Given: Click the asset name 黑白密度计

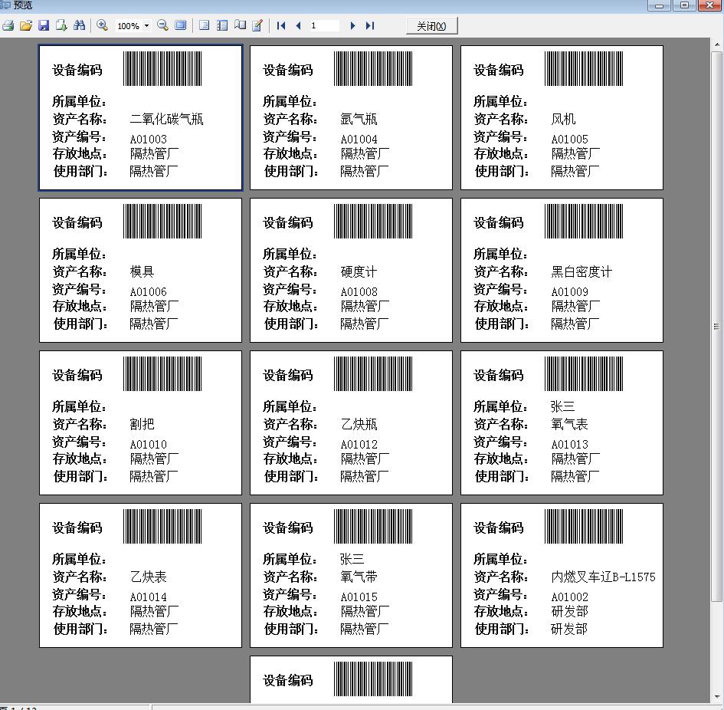Looking at the screenshot, I should pos(581,271).
